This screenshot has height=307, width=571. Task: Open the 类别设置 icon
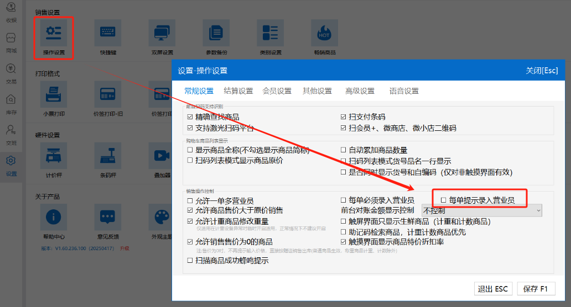coord(270,33)
